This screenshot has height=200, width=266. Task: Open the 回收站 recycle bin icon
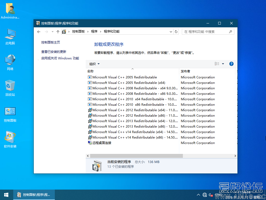click(x=10, y=88)
